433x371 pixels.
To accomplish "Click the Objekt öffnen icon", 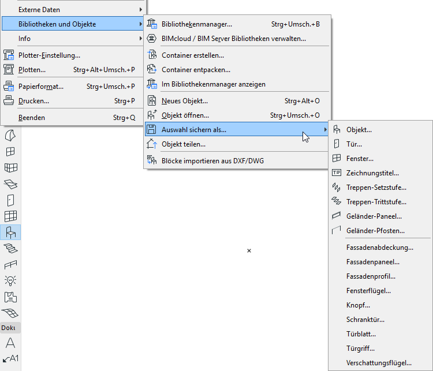I will coord(152,115).
